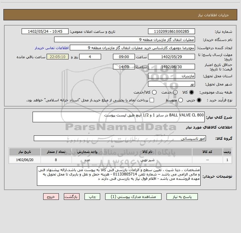241x233 pixels.
Task: Select the کالا/خدمت radio option
Action: tap(154, 92)
